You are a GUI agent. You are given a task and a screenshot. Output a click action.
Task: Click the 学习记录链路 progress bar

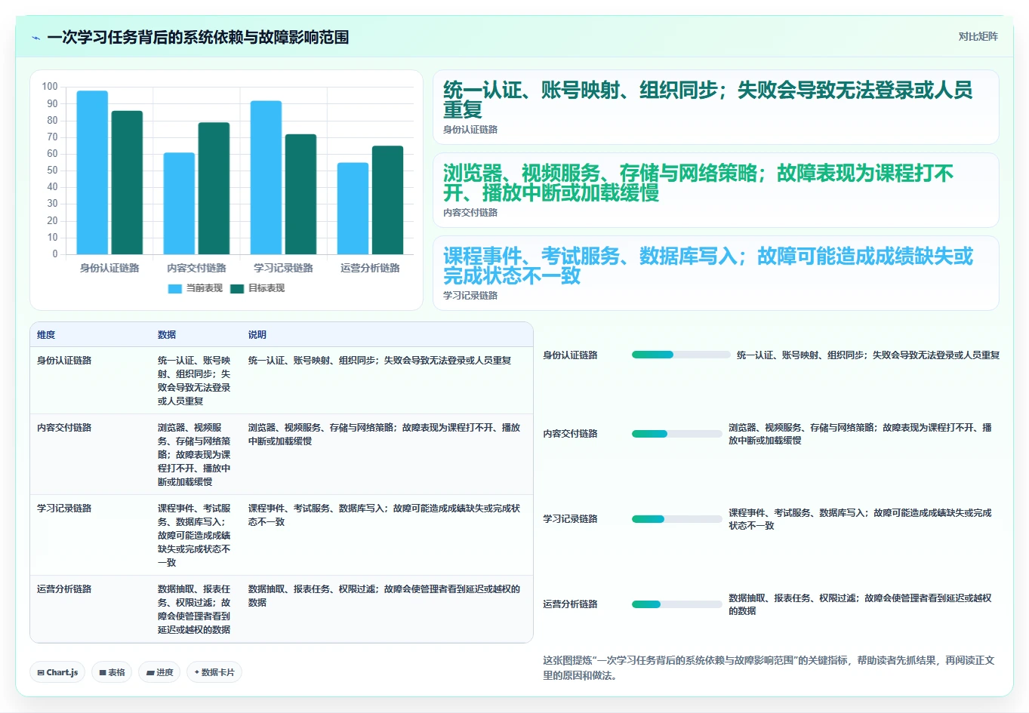tap(677, 519)
